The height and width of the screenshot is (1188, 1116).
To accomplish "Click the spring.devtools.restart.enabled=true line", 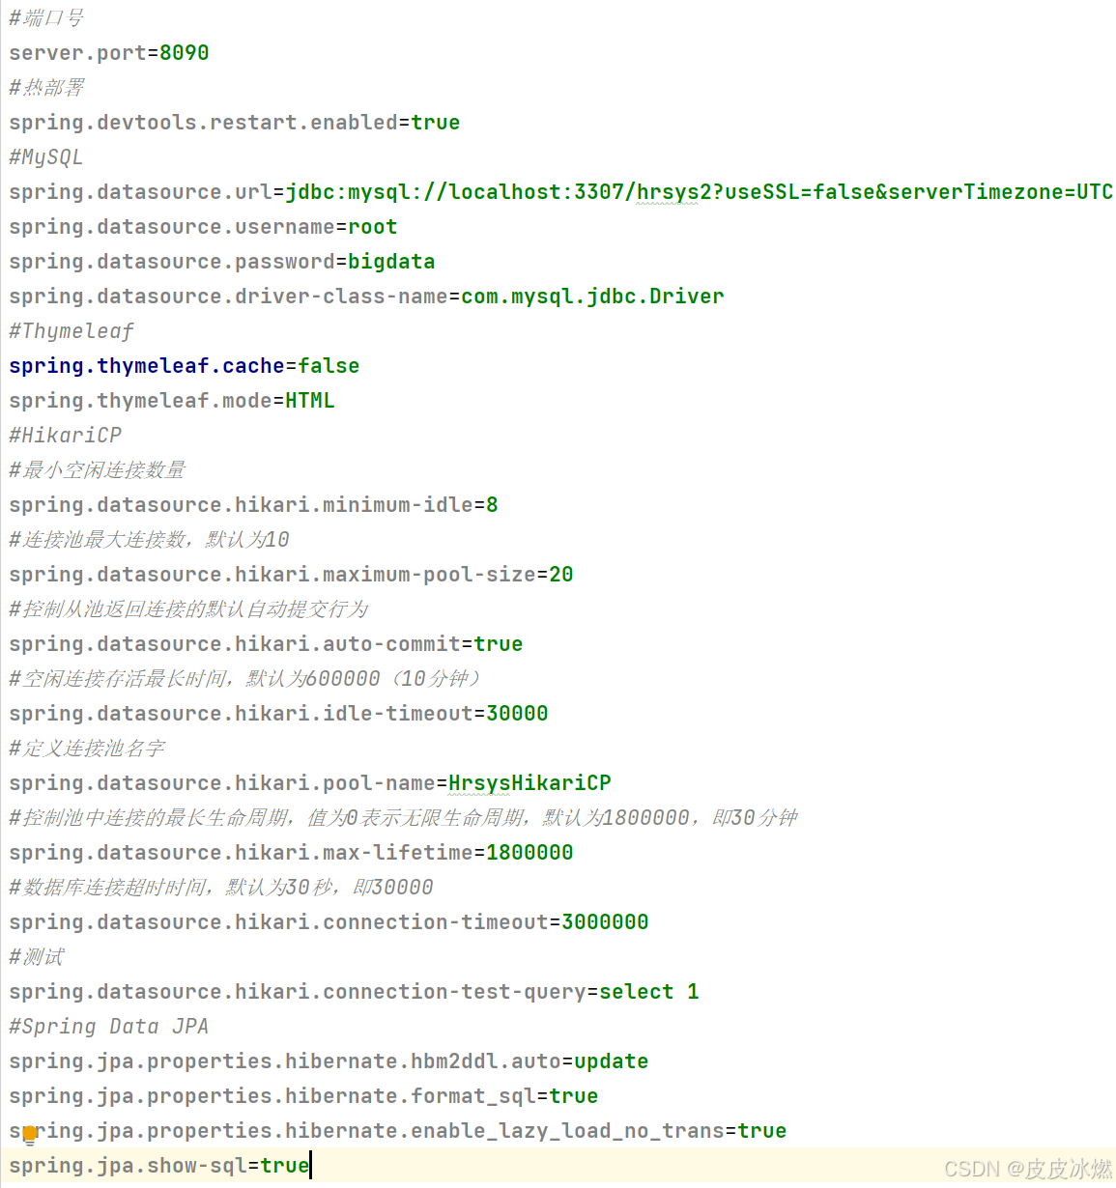I will click(x=234, y=123).
